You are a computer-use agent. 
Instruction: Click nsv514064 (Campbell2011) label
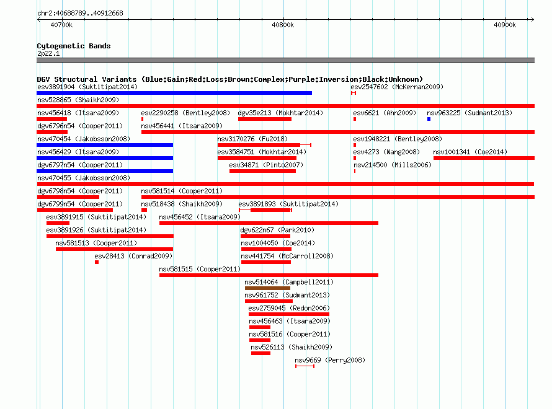tap(289, 282)
